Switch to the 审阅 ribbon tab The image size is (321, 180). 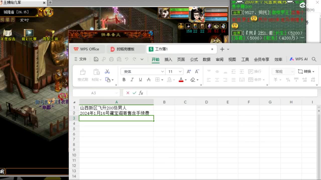click(219, 59)
